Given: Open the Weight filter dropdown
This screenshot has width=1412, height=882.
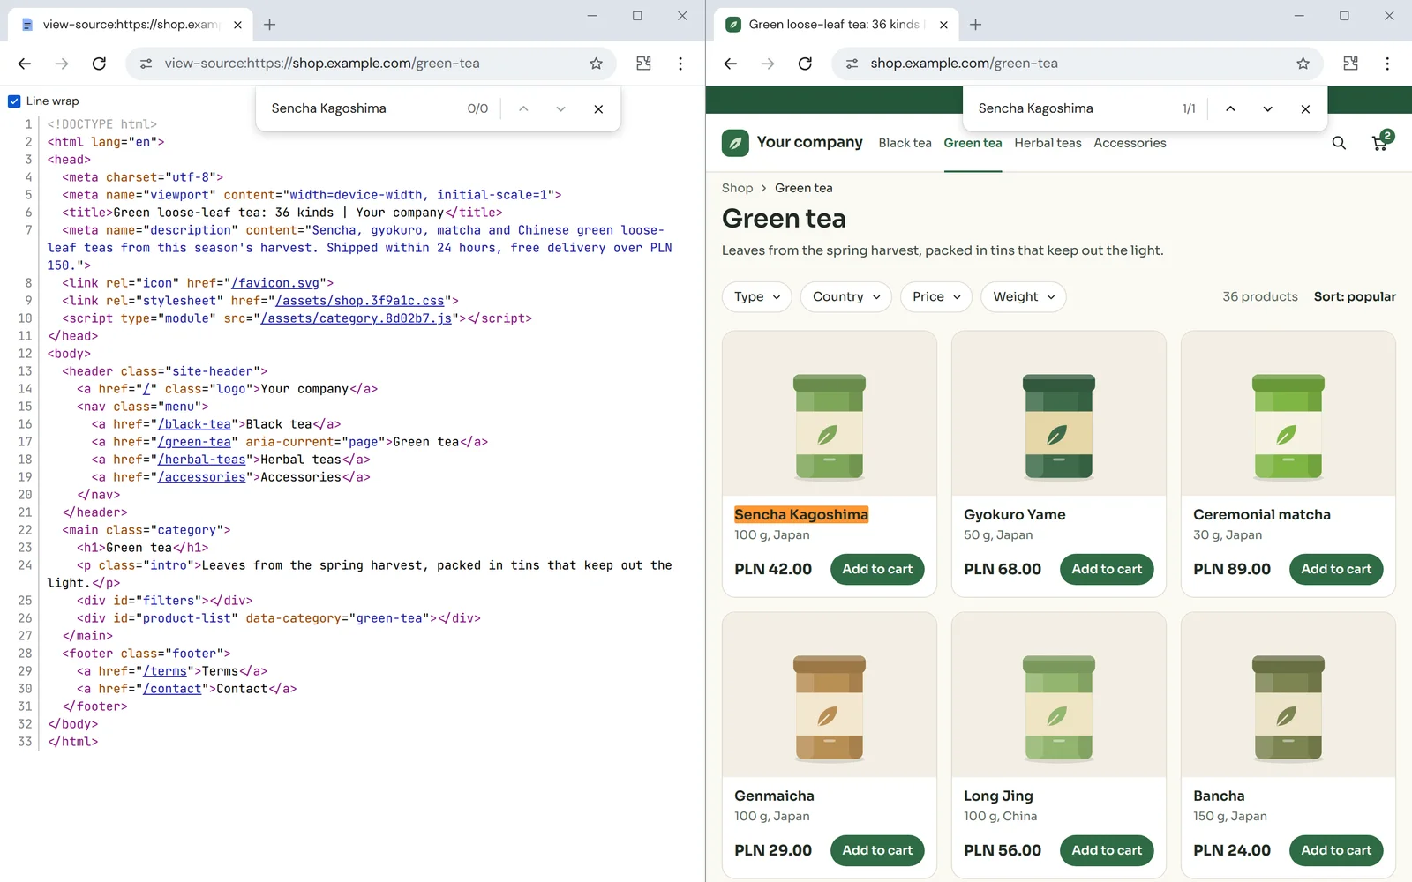Looking at the screenshot, I should point(1024,297).
